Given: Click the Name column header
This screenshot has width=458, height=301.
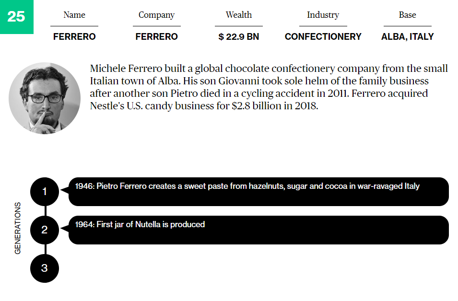Looking at the screenshot, I should pyautogui.click(x=74, y=15).
